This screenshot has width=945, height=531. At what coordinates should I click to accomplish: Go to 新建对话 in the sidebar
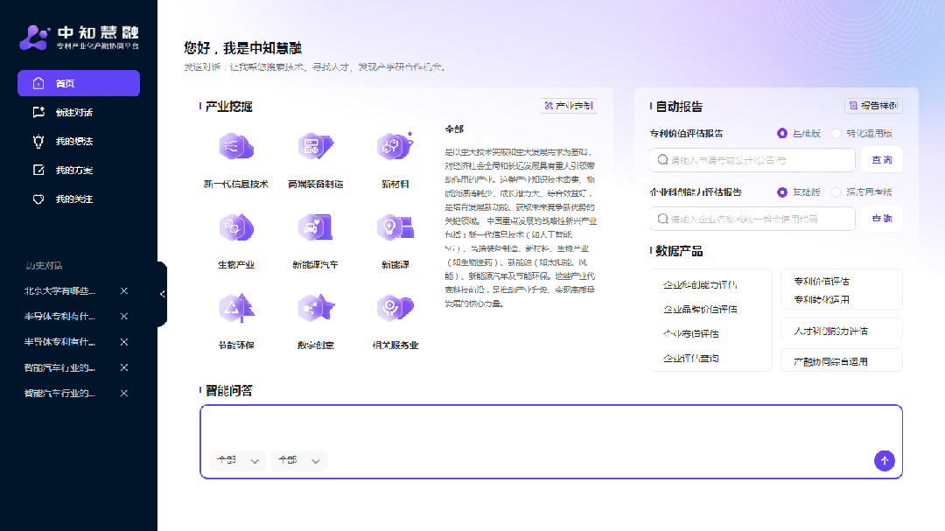(73, 112)
